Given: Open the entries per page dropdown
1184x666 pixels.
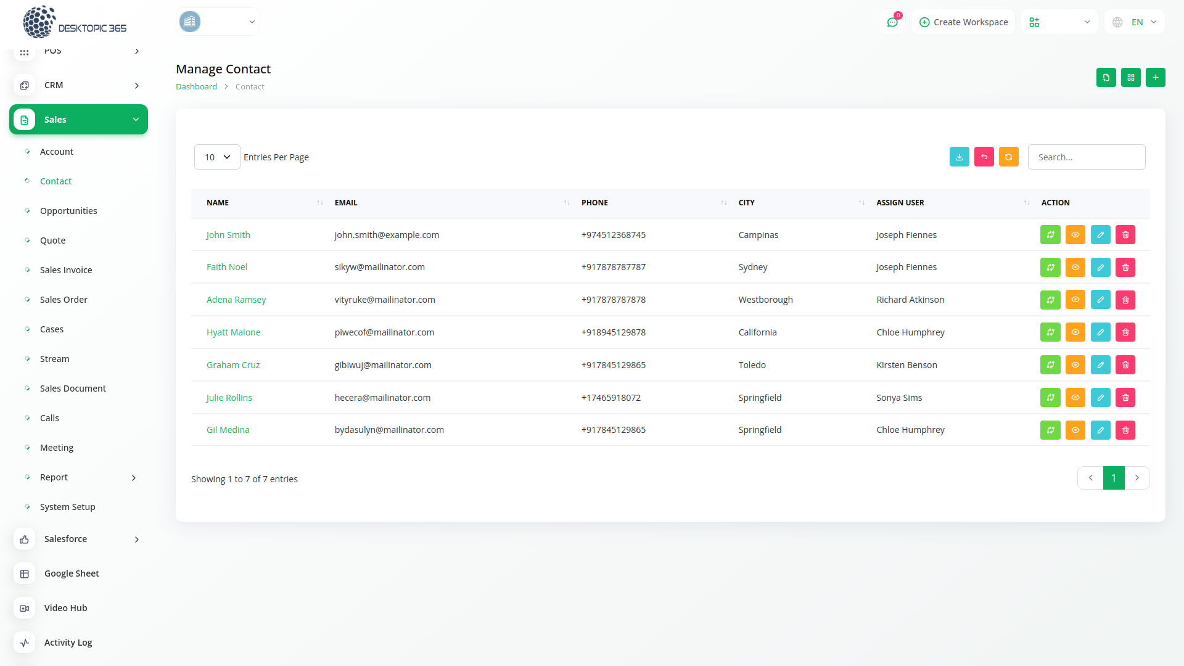Looking at the screenshot, I should (x=217, y=157).
